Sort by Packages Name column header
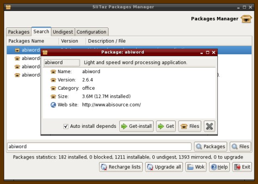258x184 pixels. tap(33, 41)
